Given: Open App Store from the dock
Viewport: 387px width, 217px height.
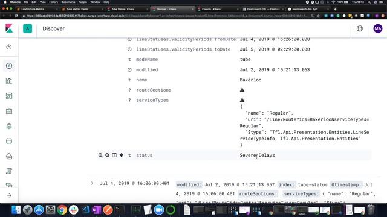Looking at the screenshot, I should (39, 210).
